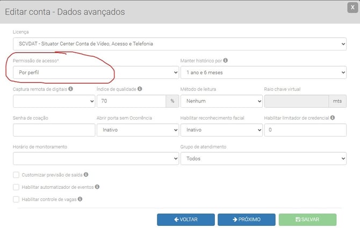Screen dimensions: 360x228
Task: Expand Grupo de atendimento dropdown
Action: coord(263,159)
